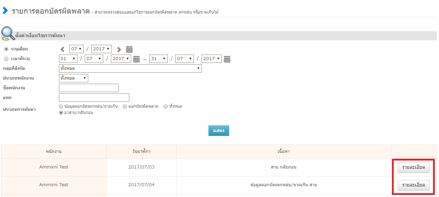Select the ระบุเดือน radio button
The image size is (439, 197).
coord(6,49)
